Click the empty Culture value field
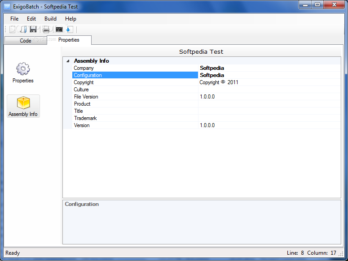This screenshot has height=261, width=348. tap(269, 90)
